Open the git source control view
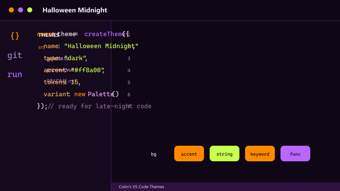This screenshot has height=191, width=340. pos(15,55)
